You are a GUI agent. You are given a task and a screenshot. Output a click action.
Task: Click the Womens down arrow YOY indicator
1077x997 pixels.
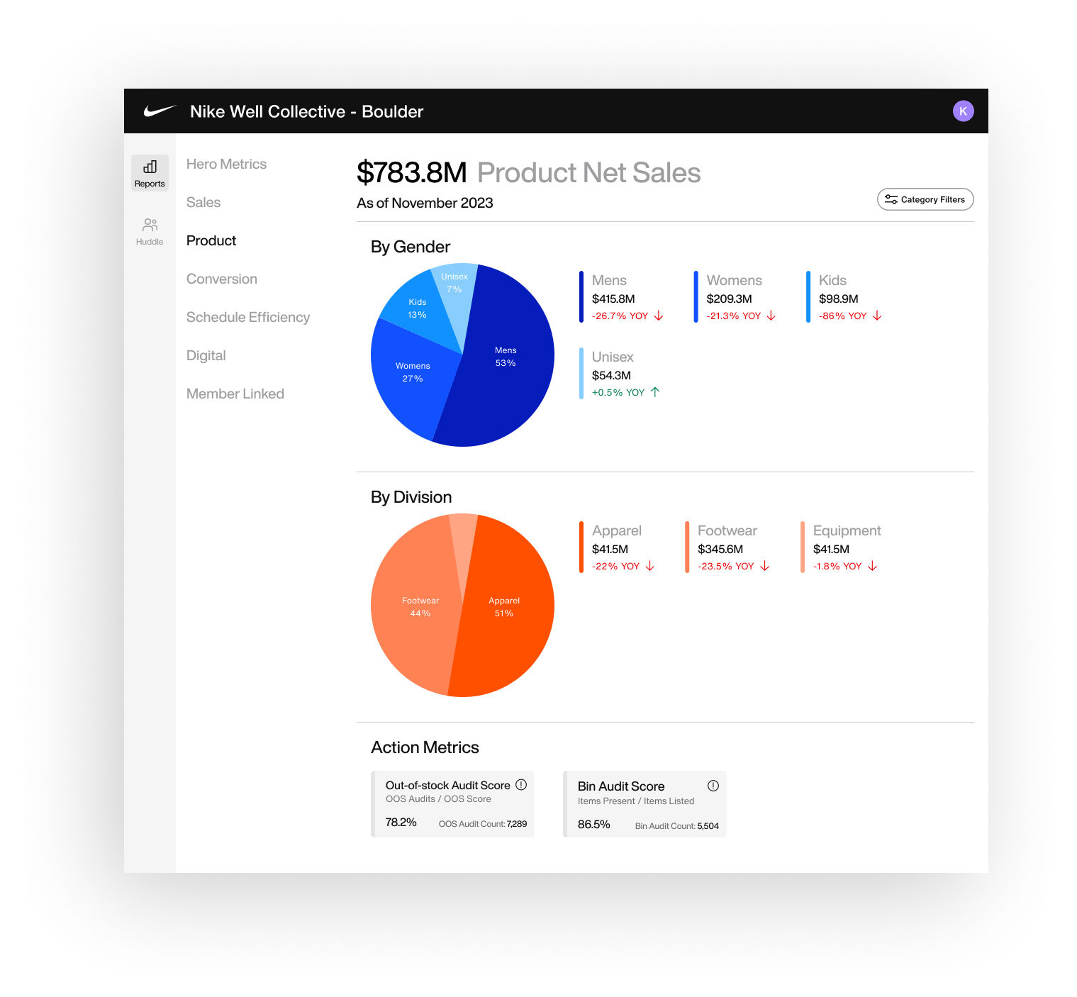(x=771, y=316)
